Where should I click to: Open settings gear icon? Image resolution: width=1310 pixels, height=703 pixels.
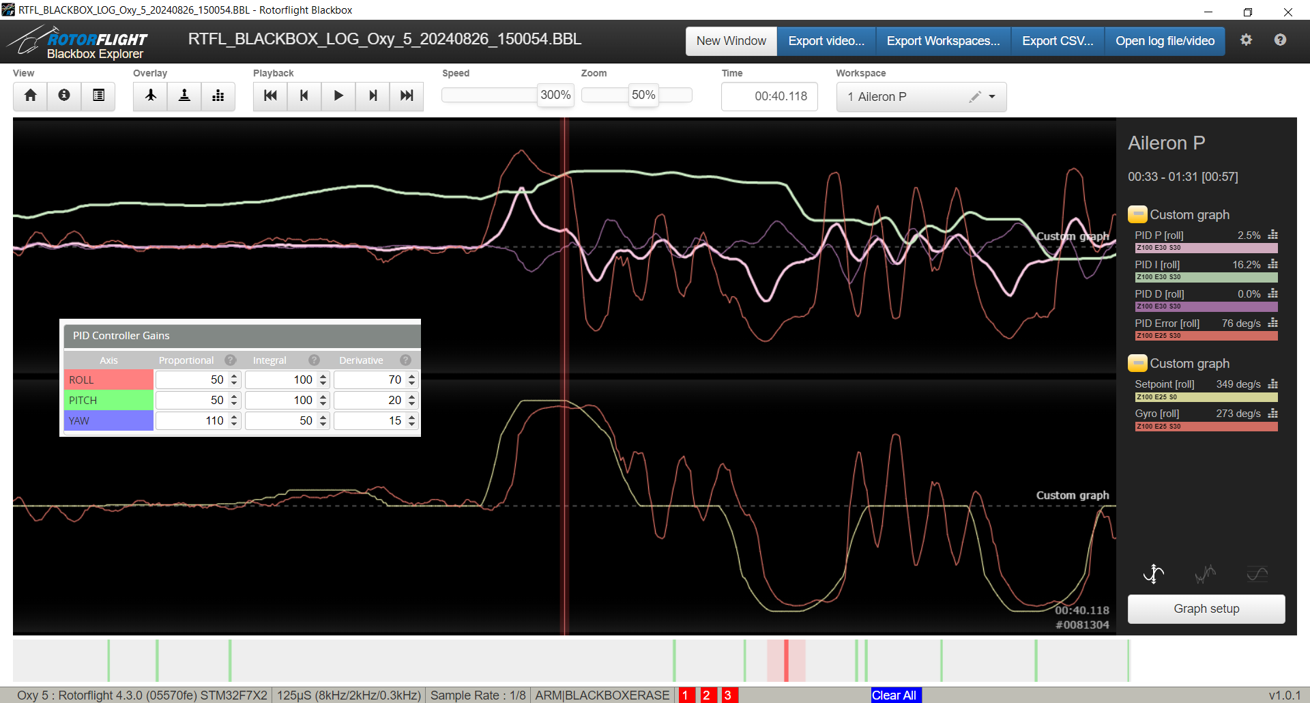[x=1246, y=40]
